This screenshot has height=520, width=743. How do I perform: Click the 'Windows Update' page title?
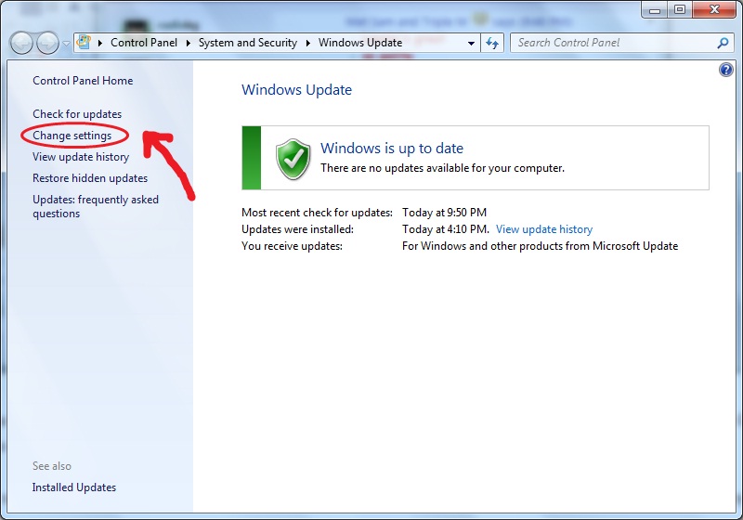(x=296, y=89)
